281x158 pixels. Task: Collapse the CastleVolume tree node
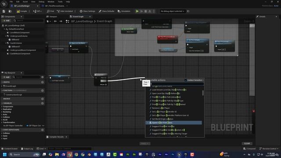pyautogui.click(x=6, y=43)
